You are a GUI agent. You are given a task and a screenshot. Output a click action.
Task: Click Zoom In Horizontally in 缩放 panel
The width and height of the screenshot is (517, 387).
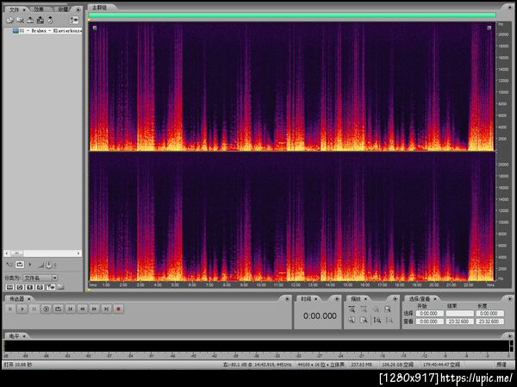pyautogui.click(x=352, y=309)
